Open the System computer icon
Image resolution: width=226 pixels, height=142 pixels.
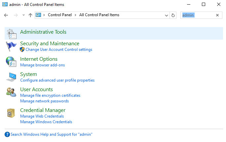(x=11, y=77)
